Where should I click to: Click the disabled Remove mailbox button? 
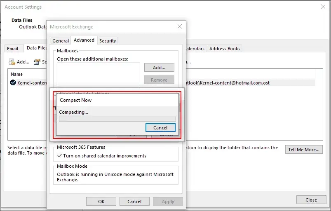click(159, 80)
